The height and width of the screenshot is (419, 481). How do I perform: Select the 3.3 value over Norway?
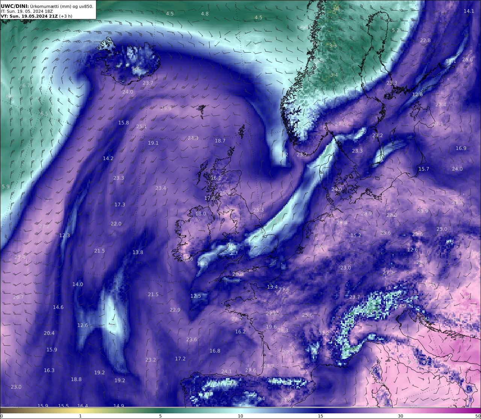tap(333, 46)
